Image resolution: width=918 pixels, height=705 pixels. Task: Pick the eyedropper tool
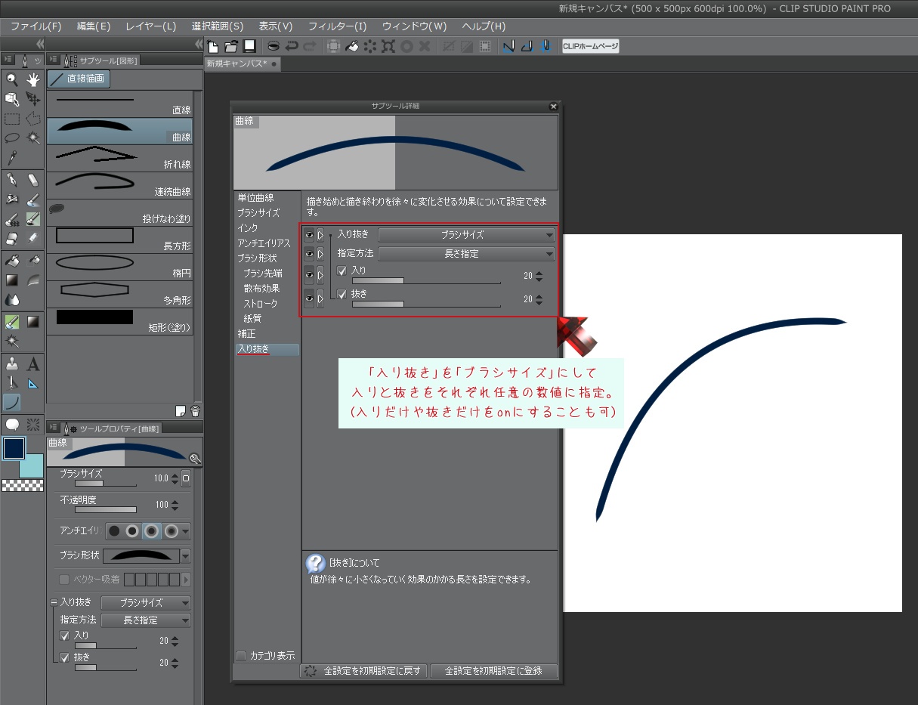pos(12,158)
